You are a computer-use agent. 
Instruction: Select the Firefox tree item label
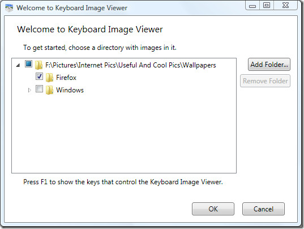tap(66, 78)
